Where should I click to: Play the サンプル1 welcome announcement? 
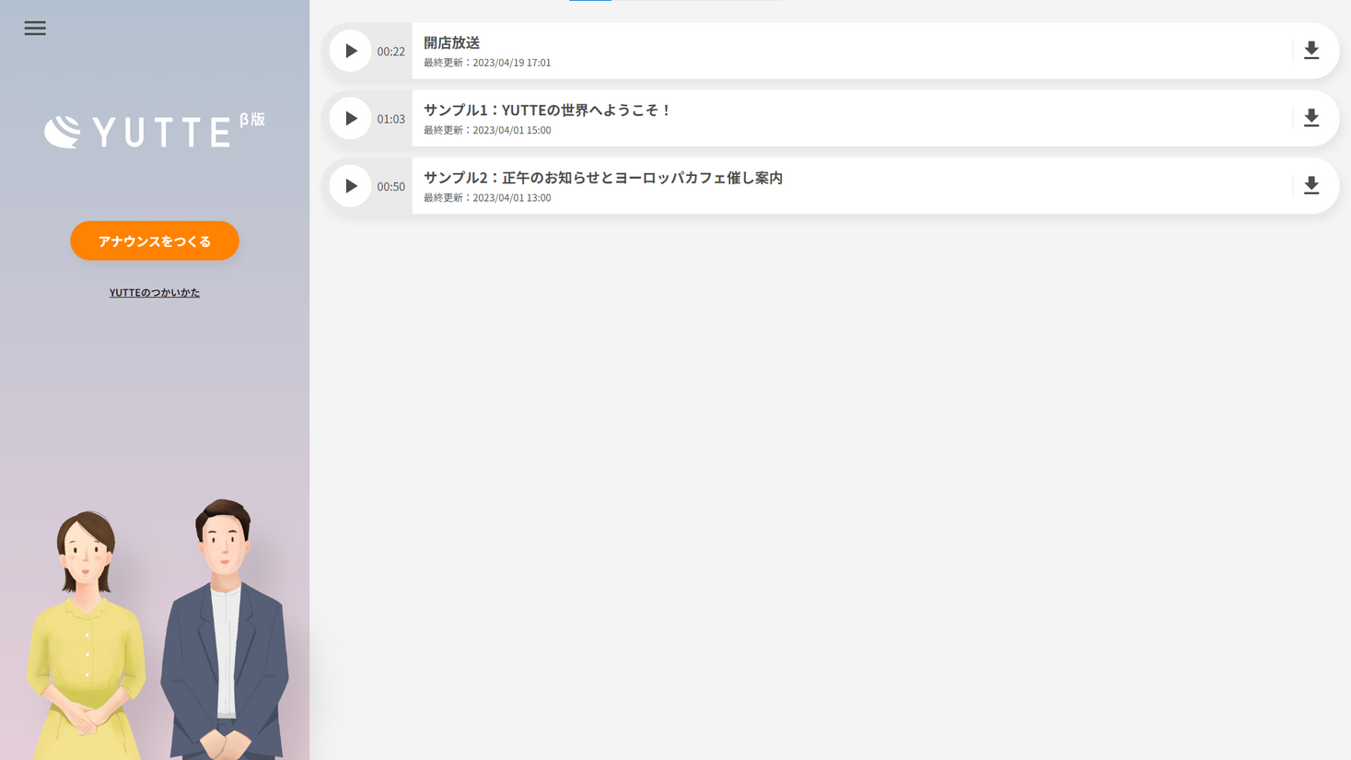pyautogui.click(x=350, y=118)
